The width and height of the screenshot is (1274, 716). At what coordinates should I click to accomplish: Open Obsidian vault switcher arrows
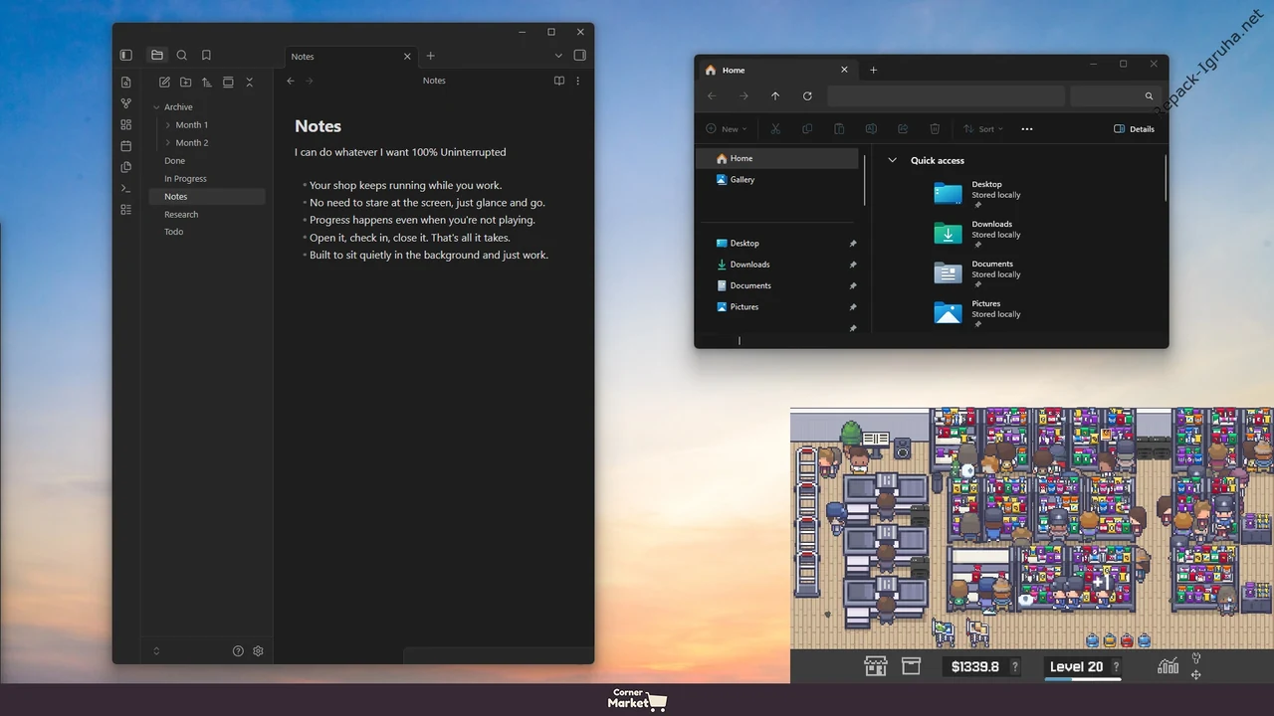[x=155, y=651]
